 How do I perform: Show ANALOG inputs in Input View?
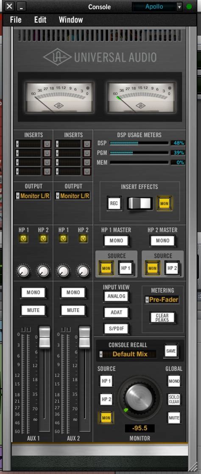pos(116,296)
